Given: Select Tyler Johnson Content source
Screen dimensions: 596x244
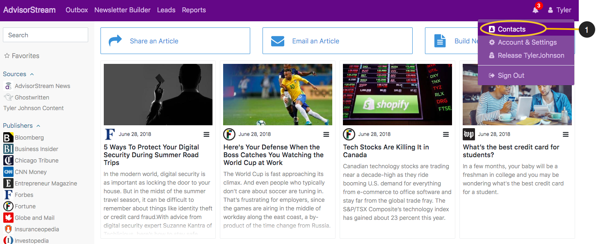Looking at the screenshot, I should pyautogui.click(x=34, y=108).
